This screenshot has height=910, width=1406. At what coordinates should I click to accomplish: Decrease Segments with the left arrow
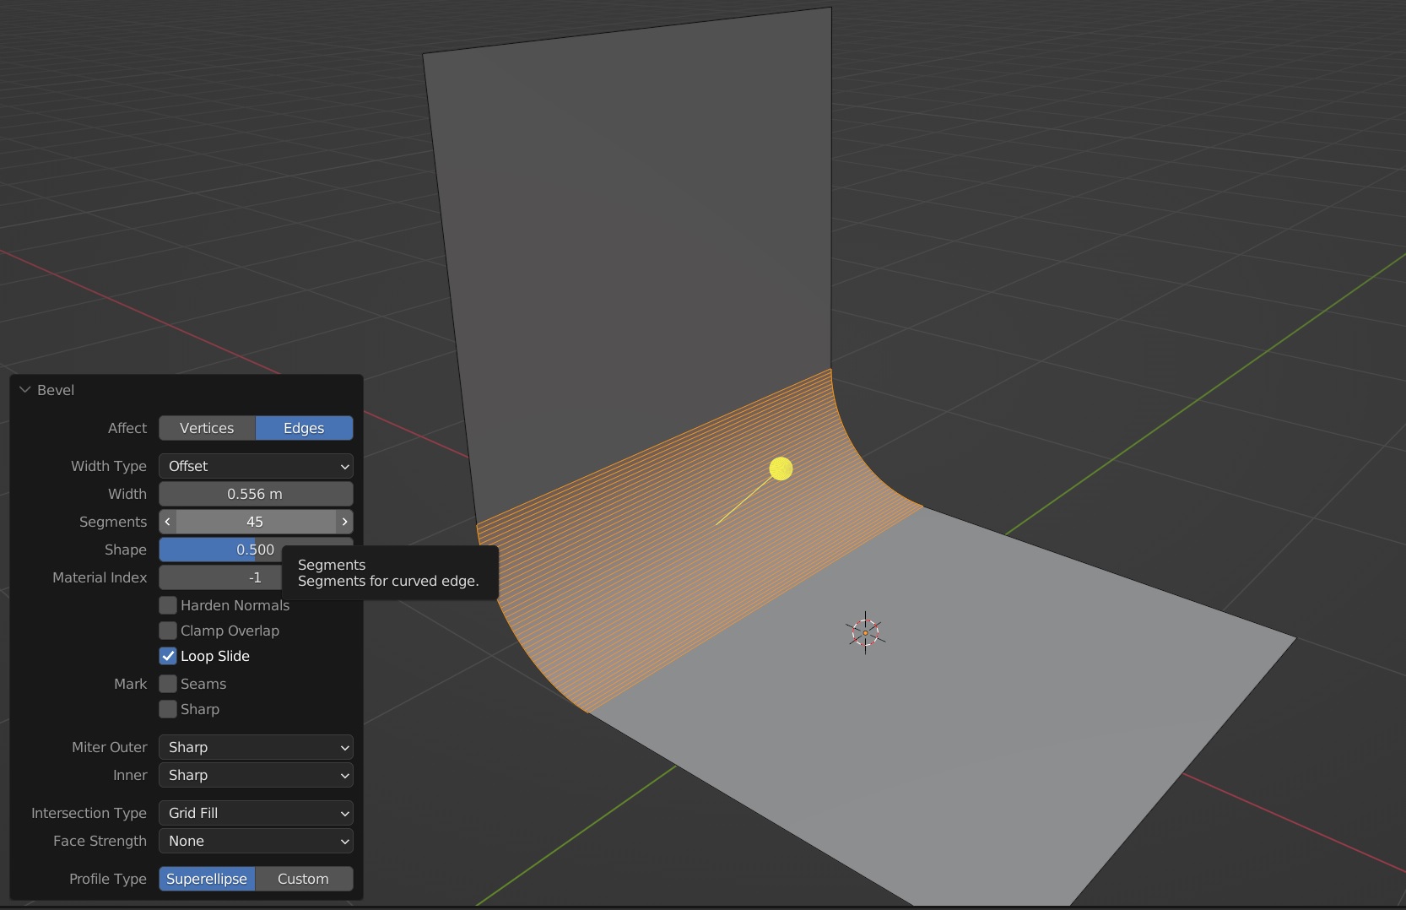[x=167, y=522]
